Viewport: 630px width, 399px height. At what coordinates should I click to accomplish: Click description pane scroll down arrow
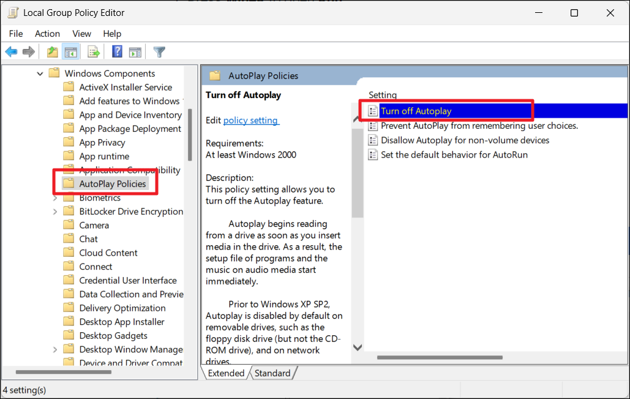point(358,347)
